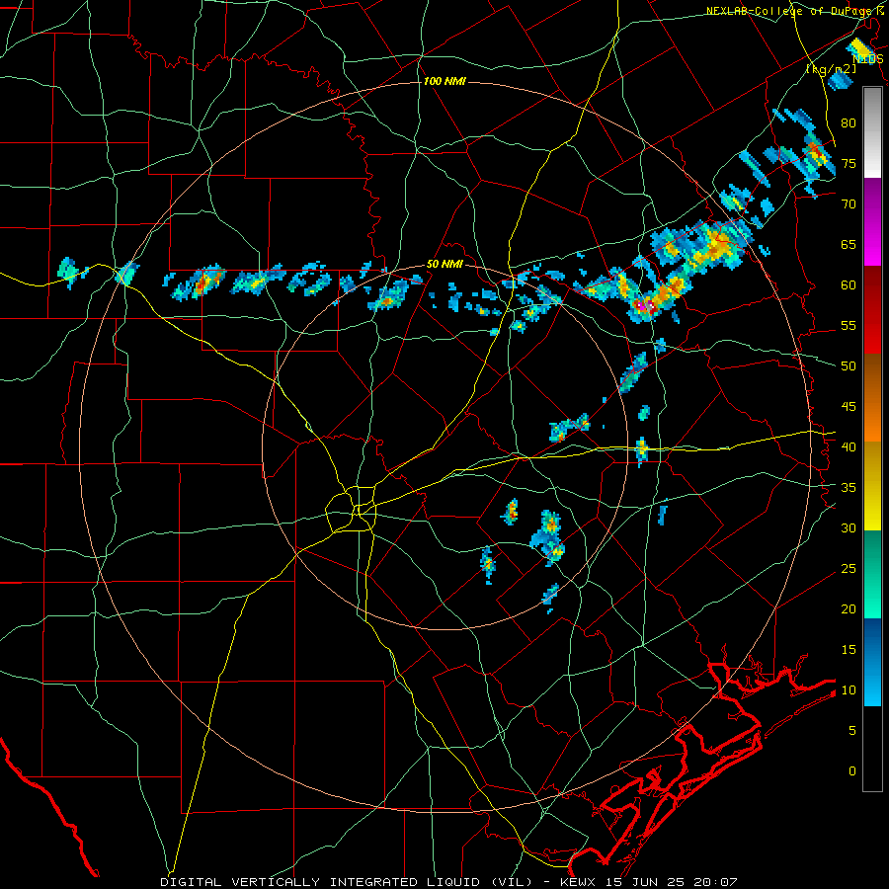Screen dimensions: 889x889
Task: Click the bottom product title caption (VIL - KEWX)
Action: (x=448, y=882)
